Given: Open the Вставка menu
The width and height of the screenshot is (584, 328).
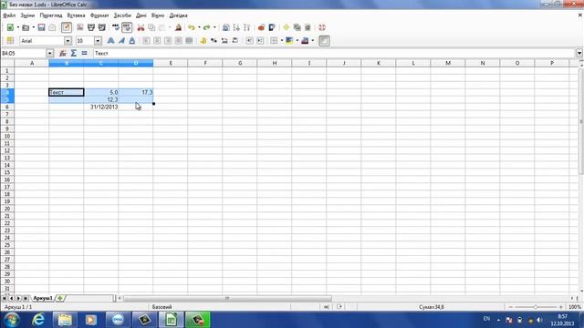Looking at the screenshot, I should click(x=76, y=15).
